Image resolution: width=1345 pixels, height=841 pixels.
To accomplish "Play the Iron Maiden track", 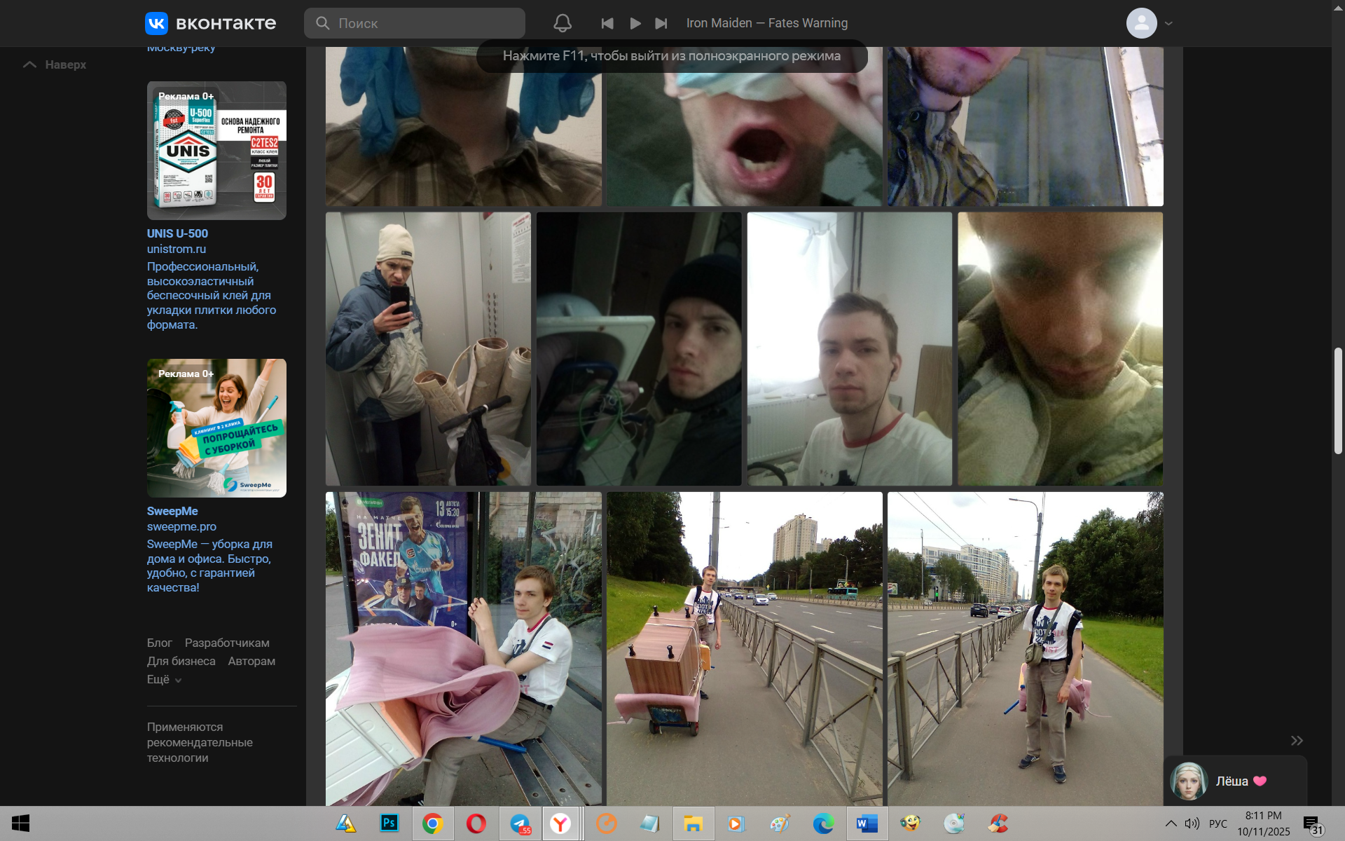I will point(635,23).
